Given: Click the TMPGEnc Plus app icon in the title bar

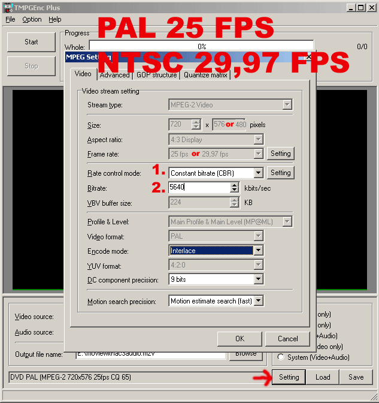Looking at the screenshot, I should click(8, 8).
